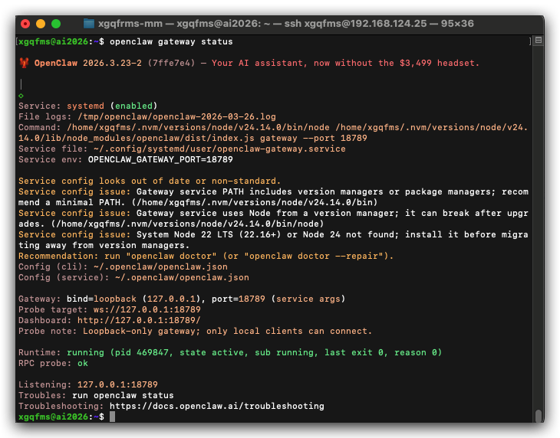Click the "System Node 22 LTS" issue line

pyautogui.click(x=273, y=240)
